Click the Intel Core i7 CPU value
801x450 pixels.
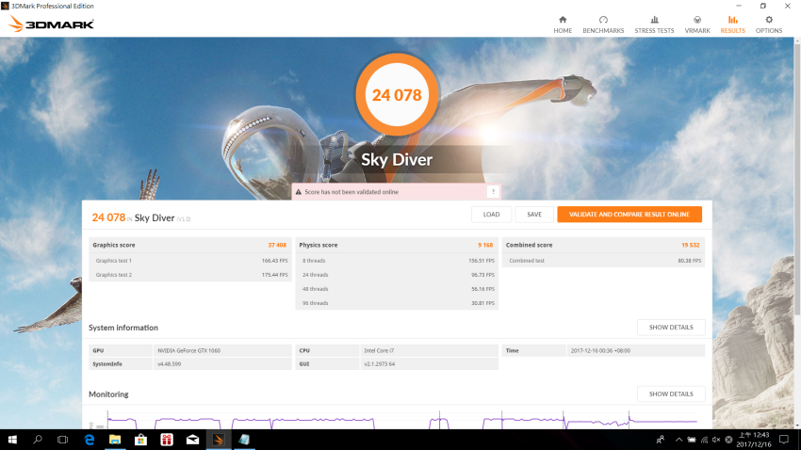pyautogui.click(x=379, y=350)
